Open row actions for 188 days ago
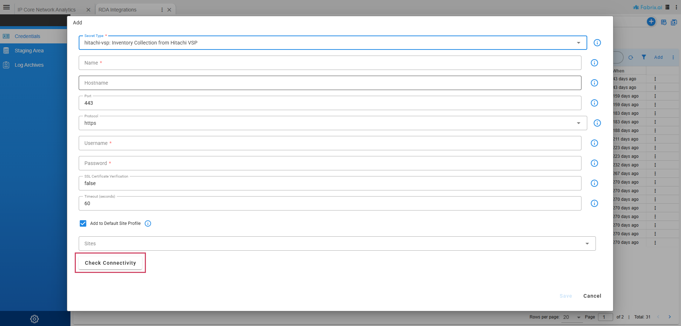Image resolution: width=681 pixels, height=326 pixels. tap(655, 131)
